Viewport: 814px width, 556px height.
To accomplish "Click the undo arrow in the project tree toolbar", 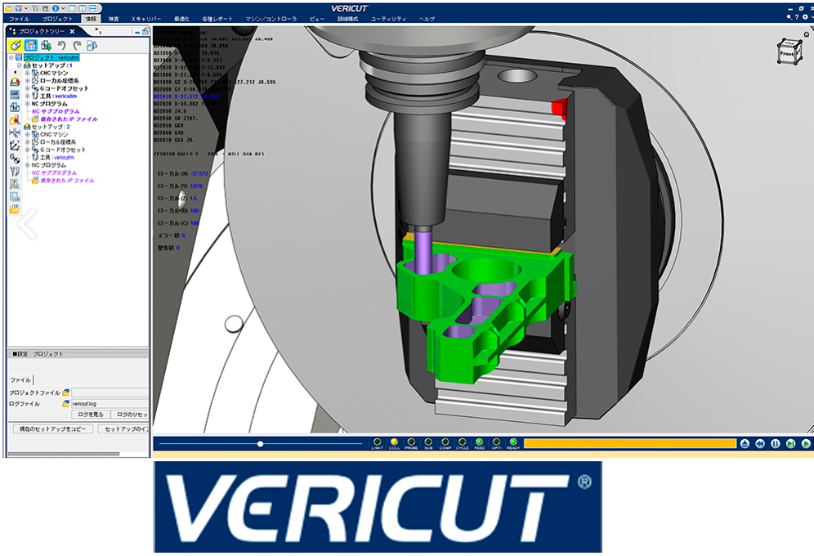I will pyautogui.click(x=62, y=46).
